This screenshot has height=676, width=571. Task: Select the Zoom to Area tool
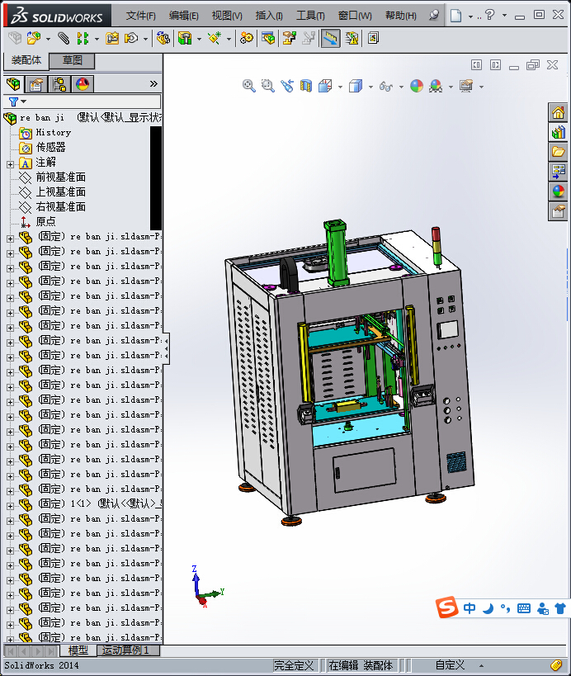coord(268,86)
